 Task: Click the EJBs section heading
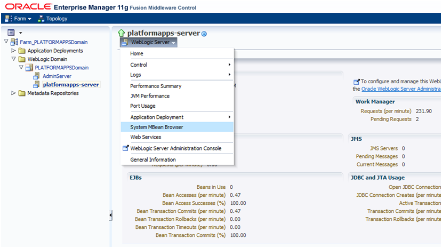[135, 178]
